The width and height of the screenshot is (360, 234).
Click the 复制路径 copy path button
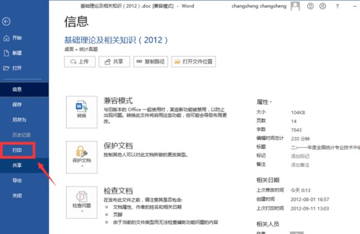(x=151, y=62)
